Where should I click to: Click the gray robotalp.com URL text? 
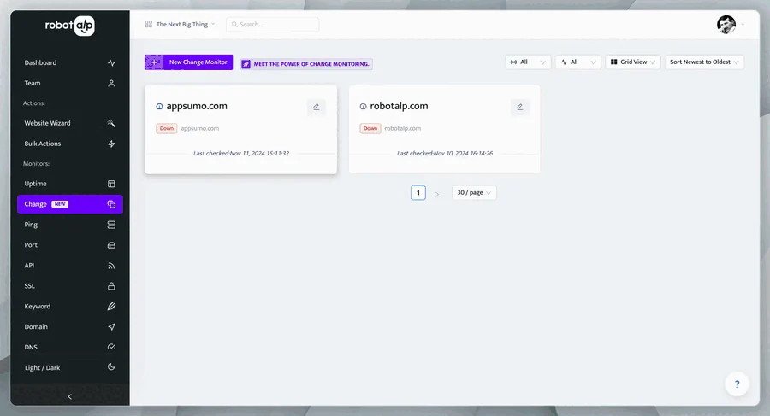click(403, 128)
